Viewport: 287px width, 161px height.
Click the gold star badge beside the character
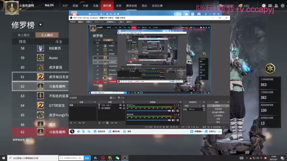[x=270, y=68]
